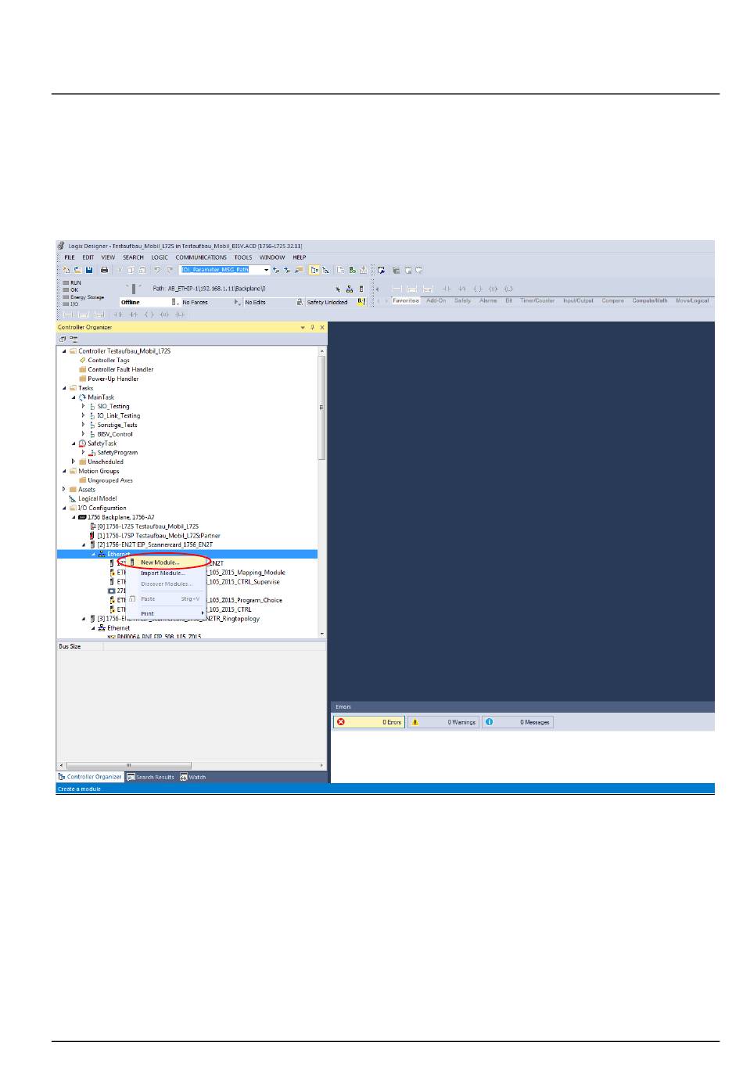Click the red error icon in the Errors panel
The width and height of the screenshot is (743, 1078).
pyautogui.click(x=341, y=722)
